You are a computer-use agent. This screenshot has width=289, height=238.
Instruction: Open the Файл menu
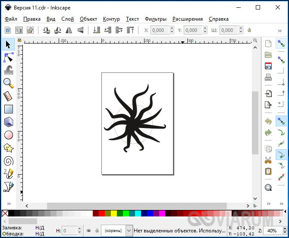(11, 19)
